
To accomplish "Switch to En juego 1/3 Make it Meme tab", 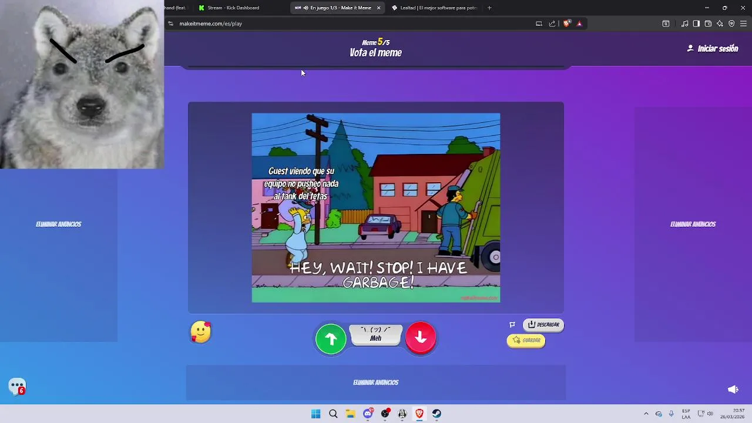I will [x=338, y=8].
